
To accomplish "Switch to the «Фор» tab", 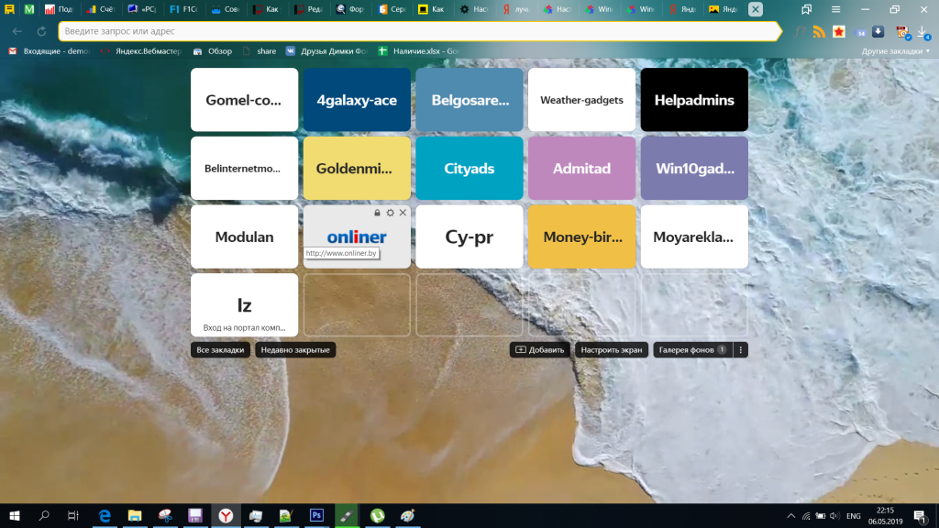I will point(351,9).
